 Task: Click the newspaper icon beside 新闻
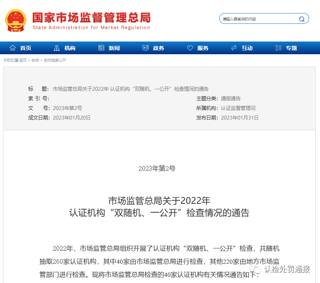tap(101, 48)
